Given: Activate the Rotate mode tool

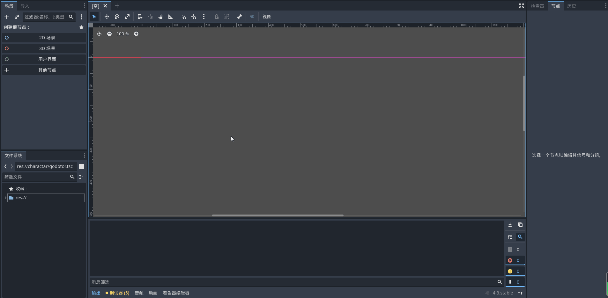Looking at the screenshot, I should 117,17.
